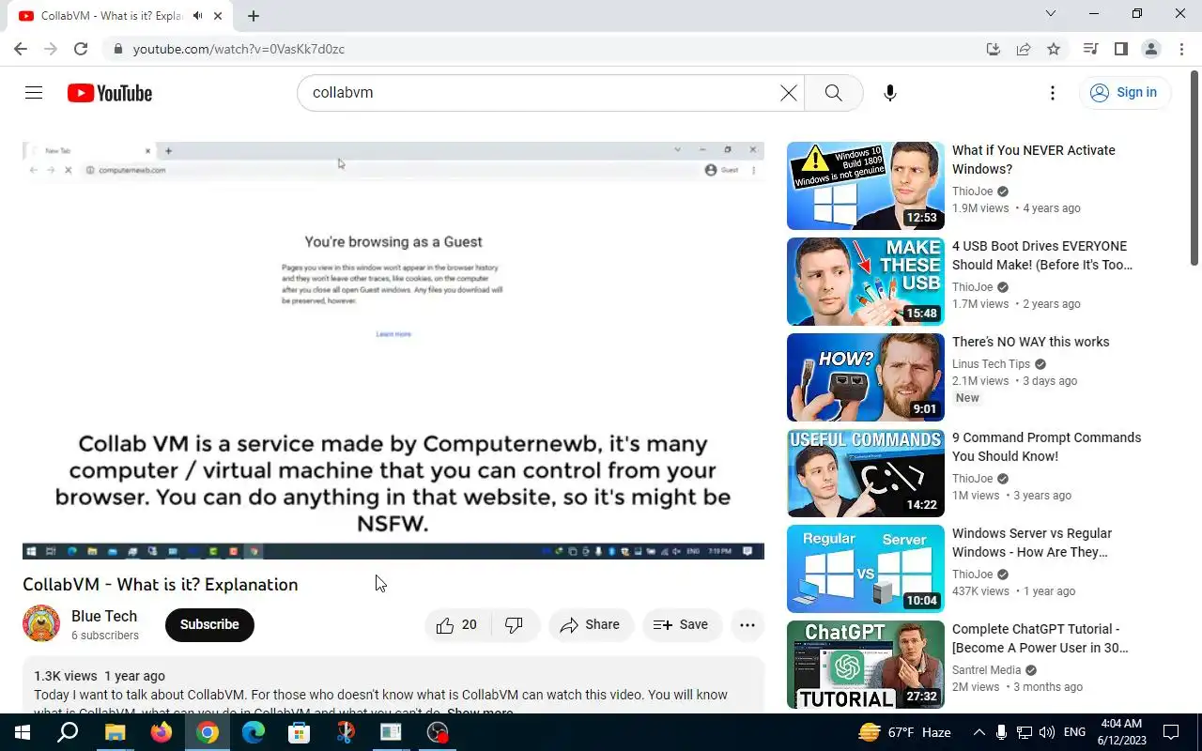This screenshot has height=751, width=1202.
Task: Bookmark this tab with the star
Action: point(1054,49)
